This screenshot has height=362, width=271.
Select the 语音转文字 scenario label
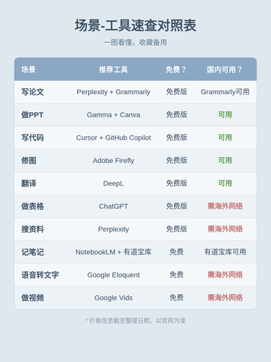coord(40,275)
